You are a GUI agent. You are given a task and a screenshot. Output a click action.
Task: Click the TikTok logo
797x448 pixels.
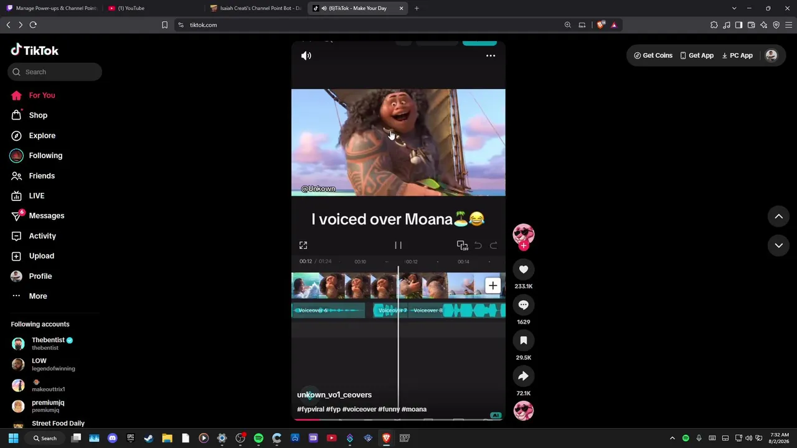[x=35, y=50]
